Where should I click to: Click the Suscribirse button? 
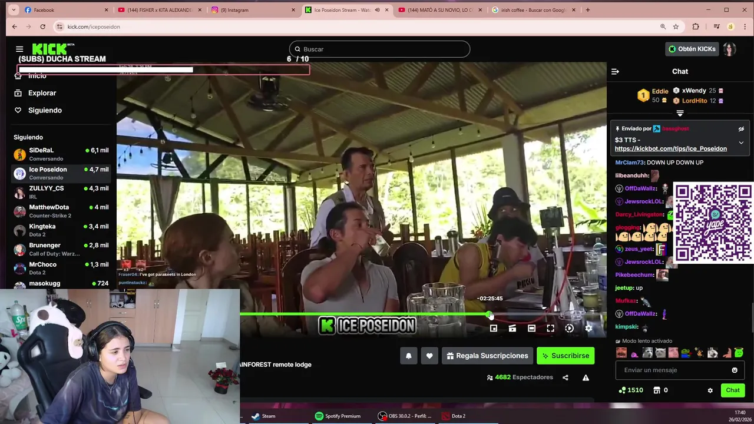[x=565, y=356]
